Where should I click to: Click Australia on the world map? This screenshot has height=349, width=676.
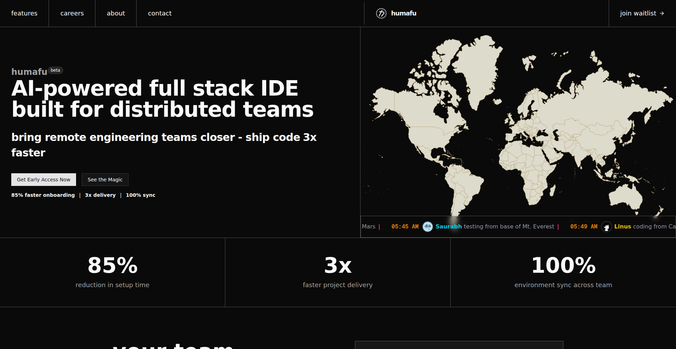point(625,196)
